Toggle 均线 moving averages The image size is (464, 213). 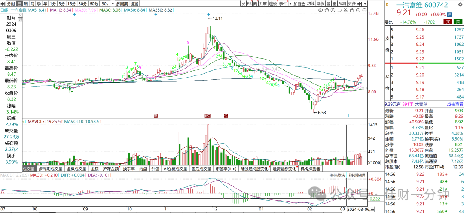[311, 4]
